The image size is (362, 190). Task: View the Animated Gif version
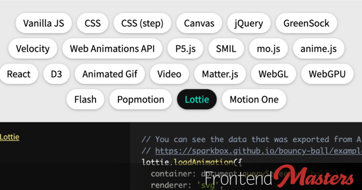click(110, 74)
